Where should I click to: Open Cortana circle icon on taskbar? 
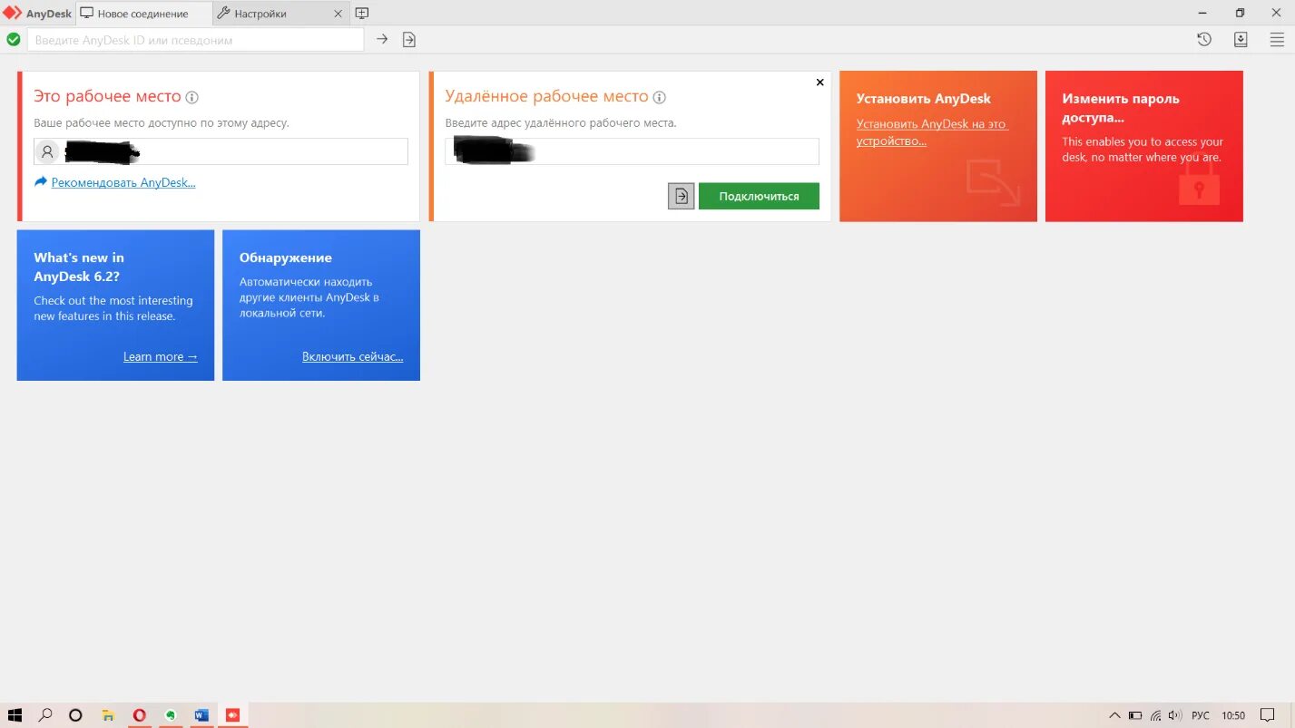[x=76, y=715]
